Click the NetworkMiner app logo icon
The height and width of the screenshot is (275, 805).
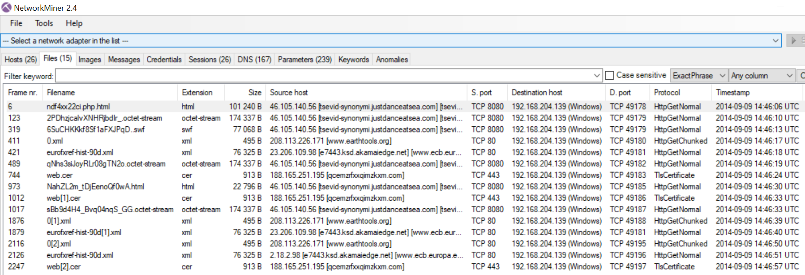tap(6, 8)
